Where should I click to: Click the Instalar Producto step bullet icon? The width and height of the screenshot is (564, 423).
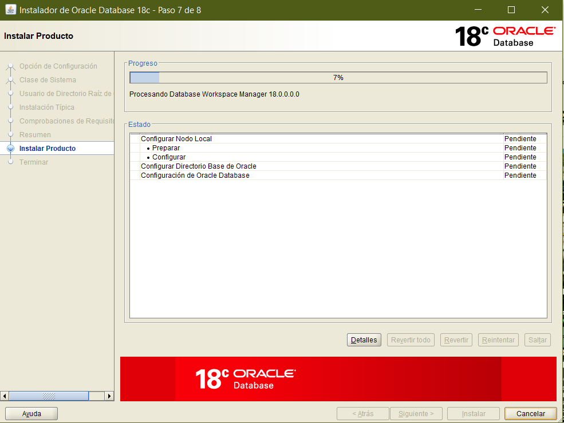click(10, 149)
